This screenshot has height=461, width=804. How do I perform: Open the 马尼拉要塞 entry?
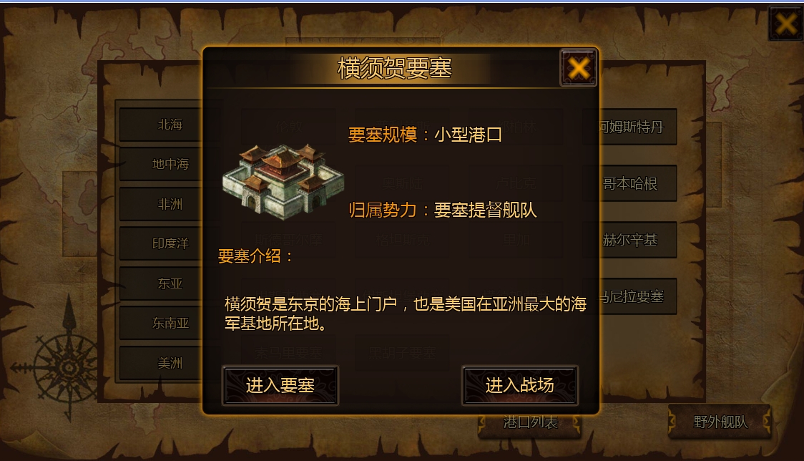[638, 296]
